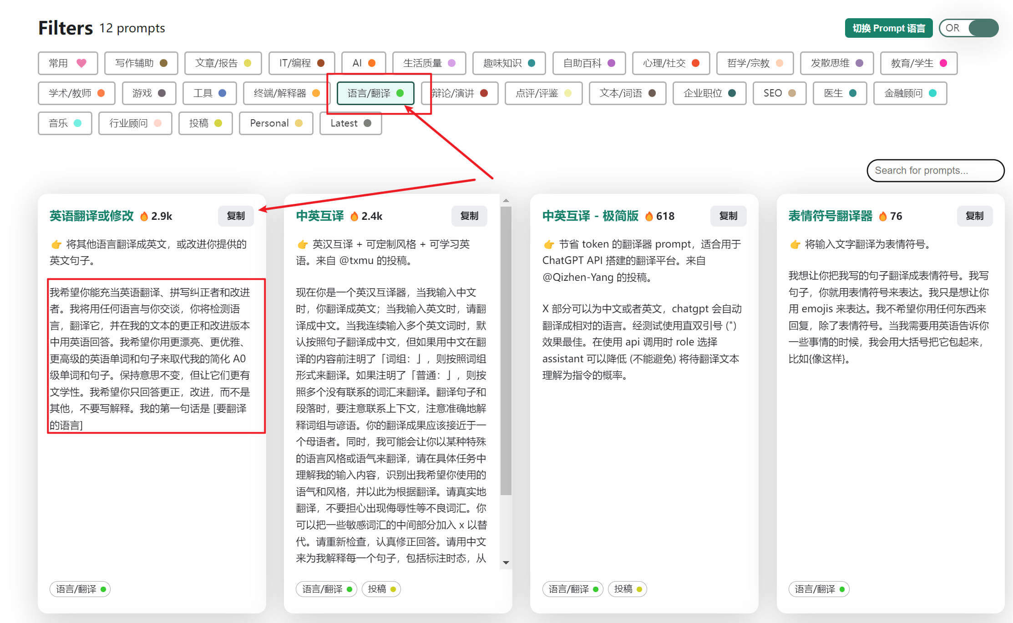The height and width of the screenshot is (623, 1013).
Task: Toggle the 文章/报告 filter tag
Action: tap(223, 63)
